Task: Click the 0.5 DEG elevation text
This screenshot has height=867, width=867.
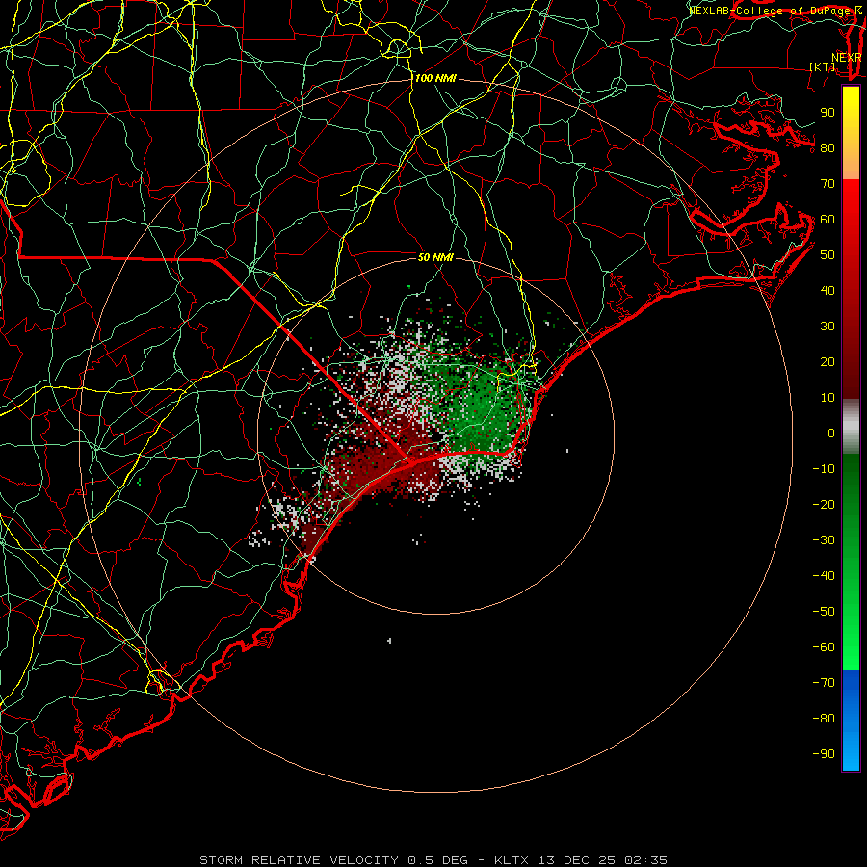Action: click(438, 860)
